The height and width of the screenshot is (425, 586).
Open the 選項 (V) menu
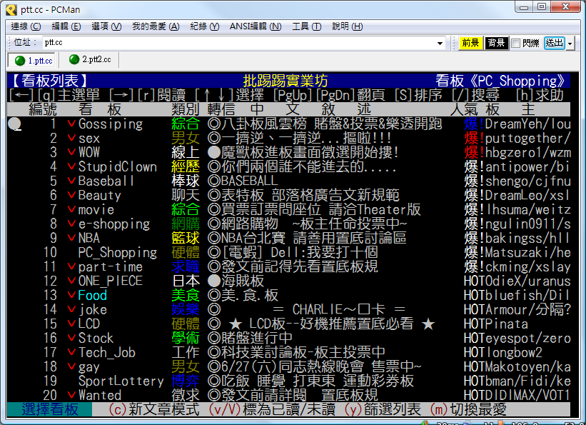pos(106,26)
